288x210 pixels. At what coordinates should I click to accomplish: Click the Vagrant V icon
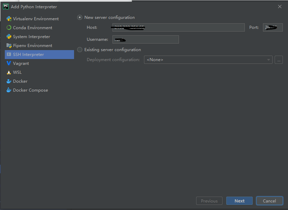click(x=9, y=63)
